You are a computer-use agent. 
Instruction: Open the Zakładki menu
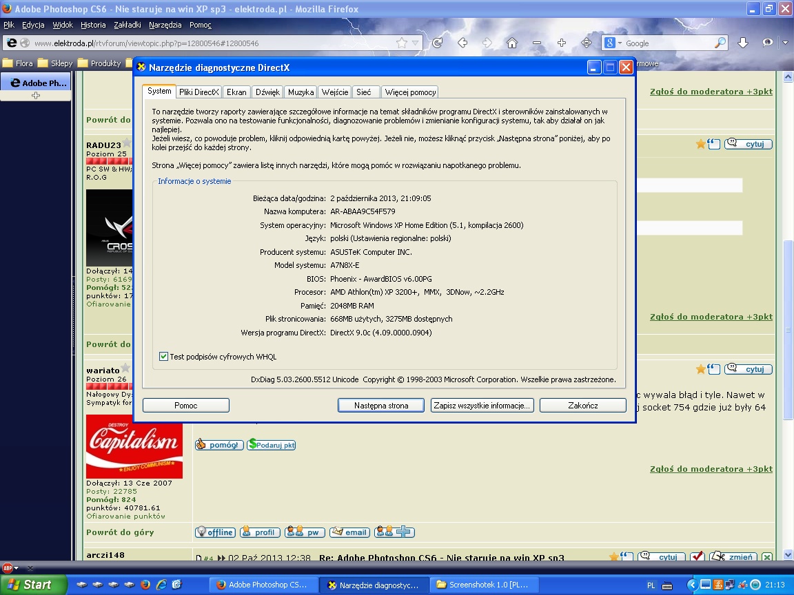[x=127, y=25]
